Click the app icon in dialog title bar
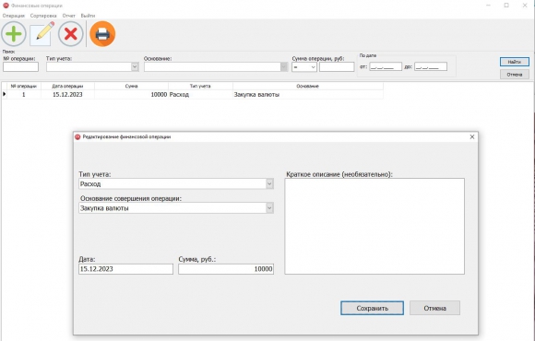This screenshot has height=341, width=535. pyautogui.click(x=77, y=136)
